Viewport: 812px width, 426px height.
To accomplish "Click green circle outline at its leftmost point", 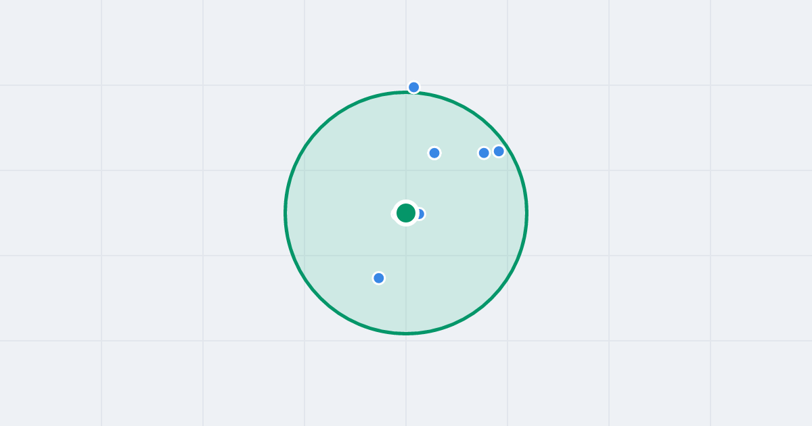I will [x=286, y=213].
